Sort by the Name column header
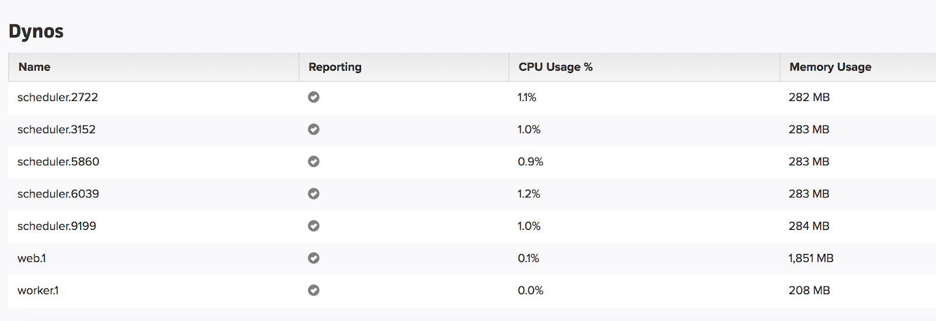This screenshot has height=321, width=936. (35, 67)
